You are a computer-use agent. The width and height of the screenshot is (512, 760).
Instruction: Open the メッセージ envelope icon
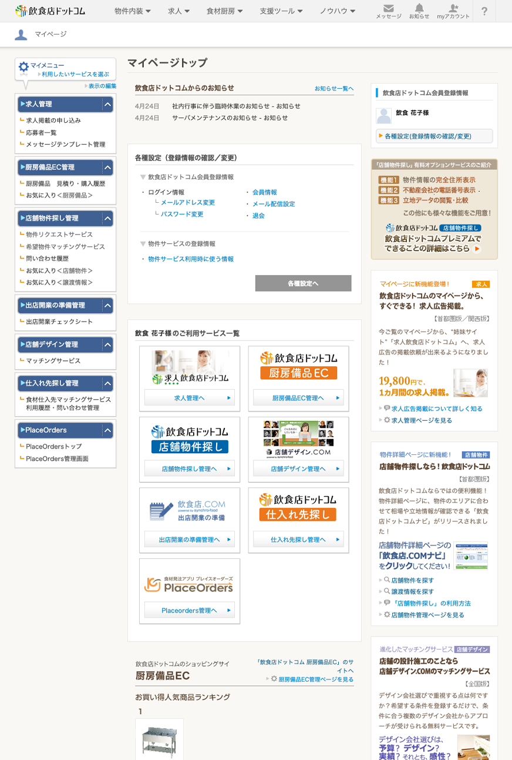[x=388, y=9]
